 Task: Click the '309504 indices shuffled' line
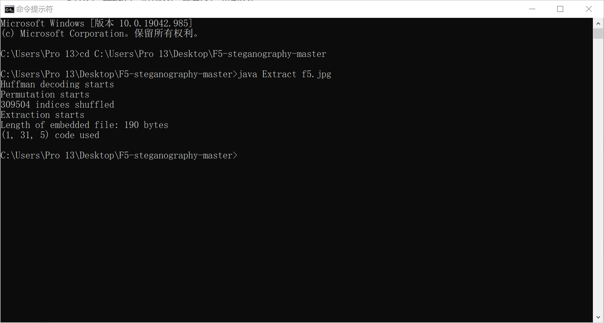tap(57, 105)
